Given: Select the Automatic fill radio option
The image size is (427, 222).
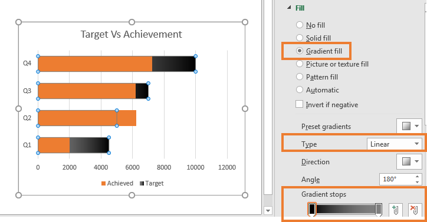Looking at the screenshot, I should (x=300, y=90).
